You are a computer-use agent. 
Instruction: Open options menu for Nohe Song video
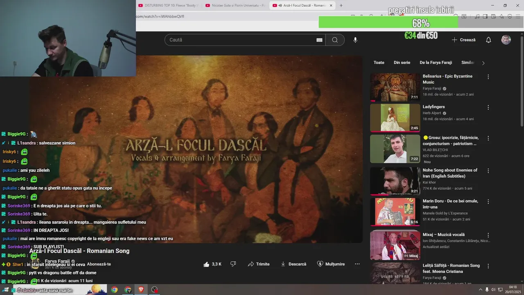click(x=488, y=170)
